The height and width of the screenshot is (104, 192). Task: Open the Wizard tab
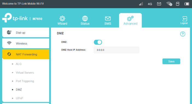pyautogui.click(x=62, y=20)
